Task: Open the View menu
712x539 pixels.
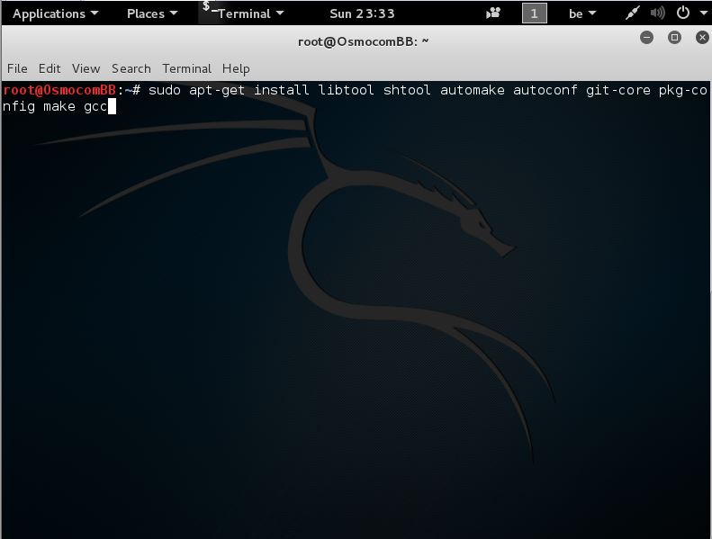Action: [x=86, y=68]
